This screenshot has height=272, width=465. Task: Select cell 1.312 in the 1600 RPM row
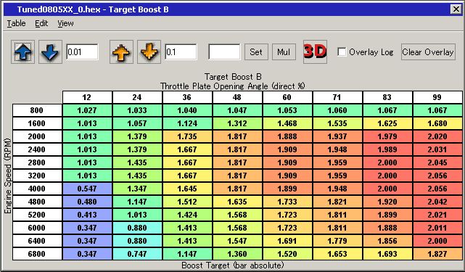click(237, 123)
